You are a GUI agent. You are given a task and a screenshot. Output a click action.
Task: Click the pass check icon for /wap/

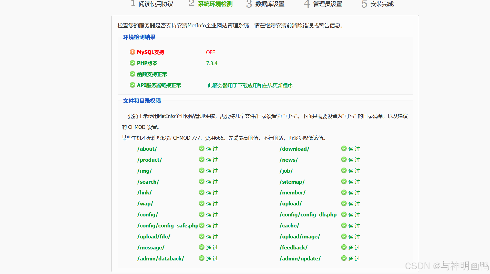pos(202,203)
